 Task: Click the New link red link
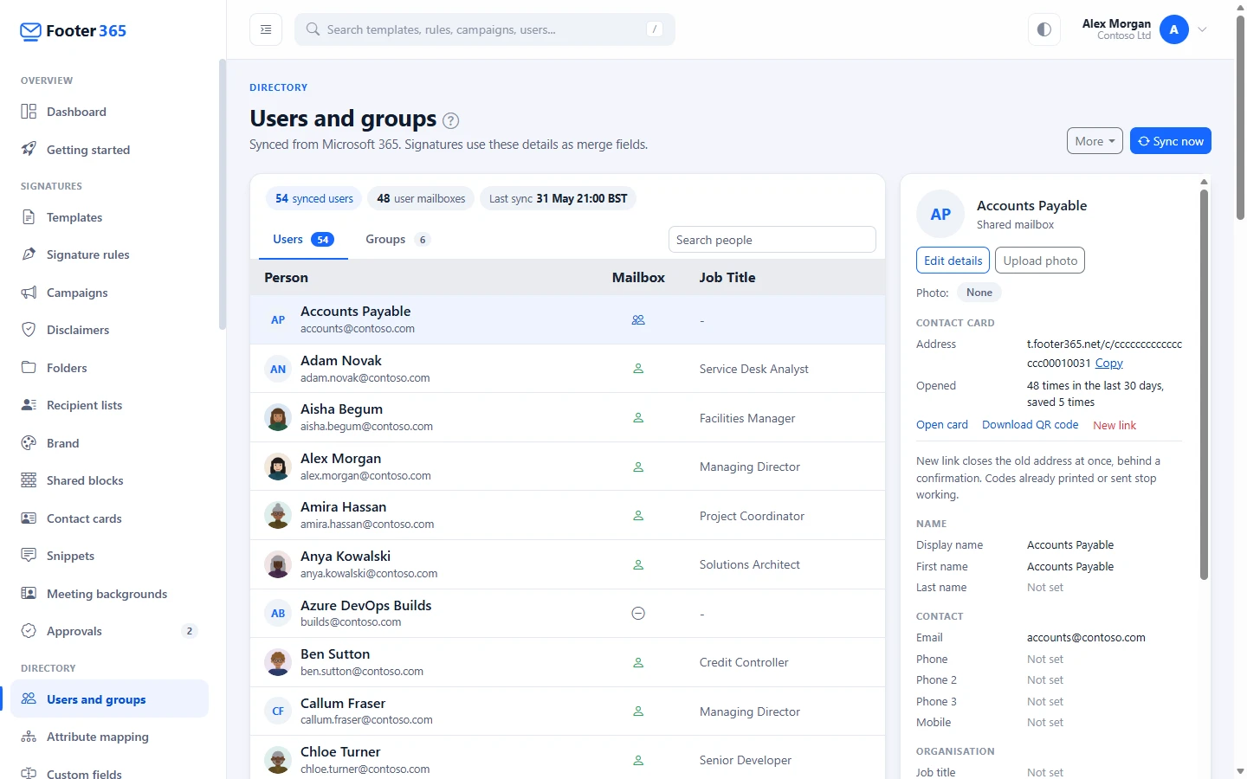1115,425
